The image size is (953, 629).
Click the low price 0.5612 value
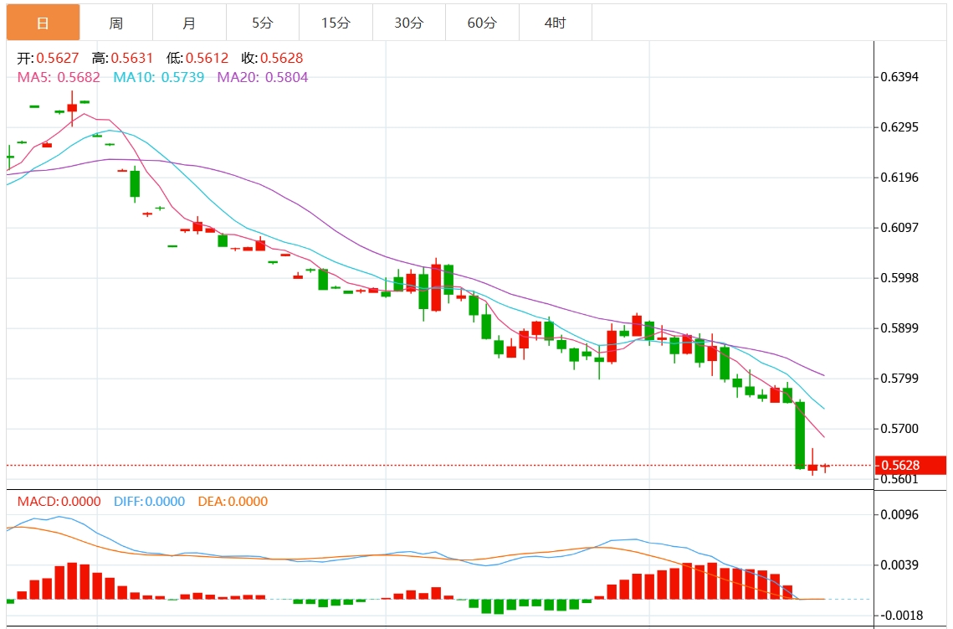(207, 59)
